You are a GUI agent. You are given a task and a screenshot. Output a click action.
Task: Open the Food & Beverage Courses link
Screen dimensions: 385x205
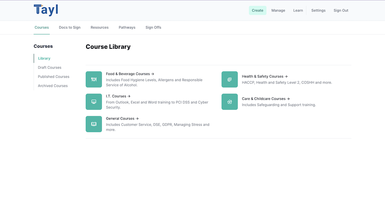(x=130, y=74)
